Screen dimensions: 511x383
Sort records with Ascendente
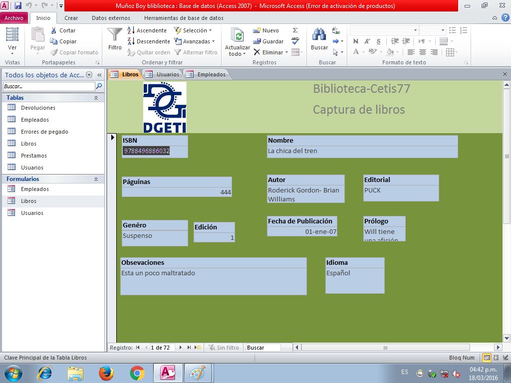147,30
